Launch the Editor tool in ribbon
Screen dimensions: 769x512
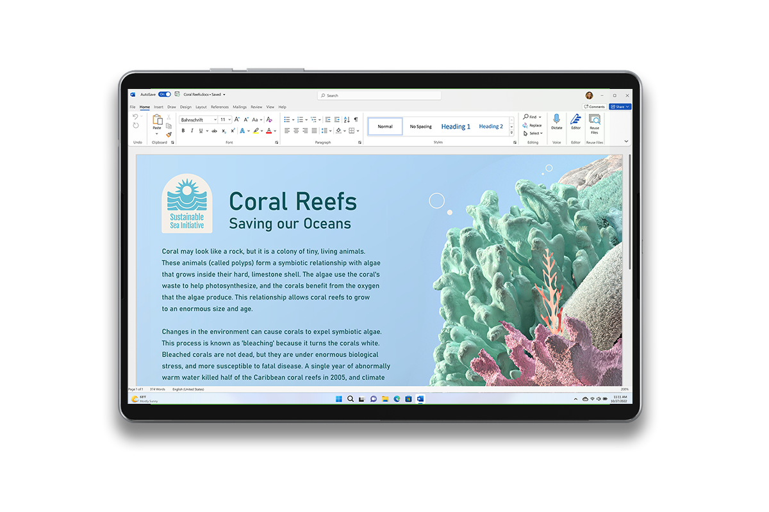point(575,121)
